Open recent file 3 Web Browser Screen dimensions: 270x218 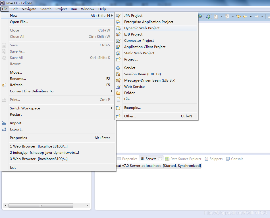tap(57, 159)
